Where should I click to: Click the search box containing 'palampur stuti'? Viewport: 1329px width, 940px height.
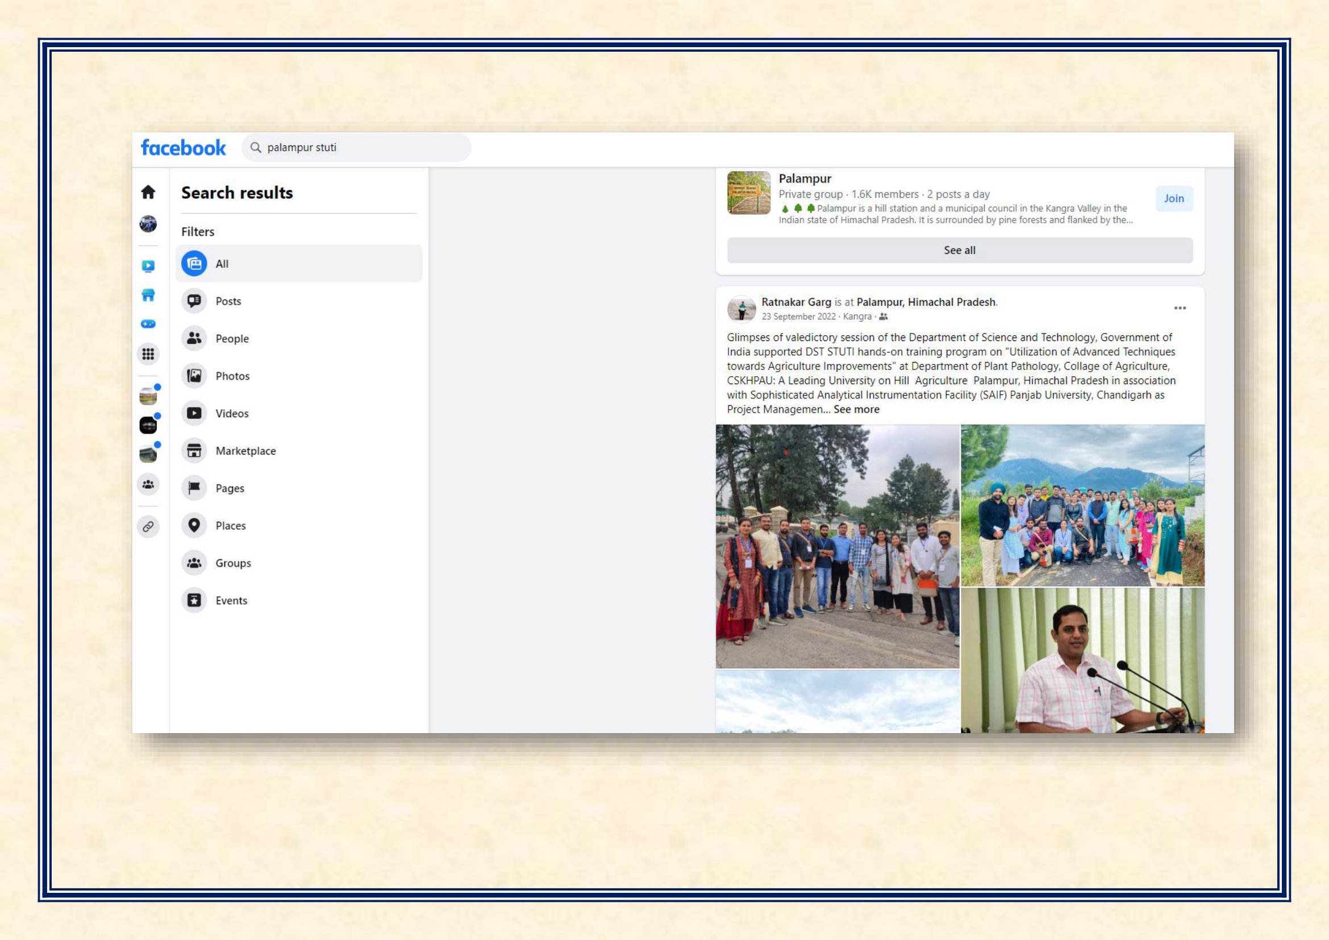(357, 148)
